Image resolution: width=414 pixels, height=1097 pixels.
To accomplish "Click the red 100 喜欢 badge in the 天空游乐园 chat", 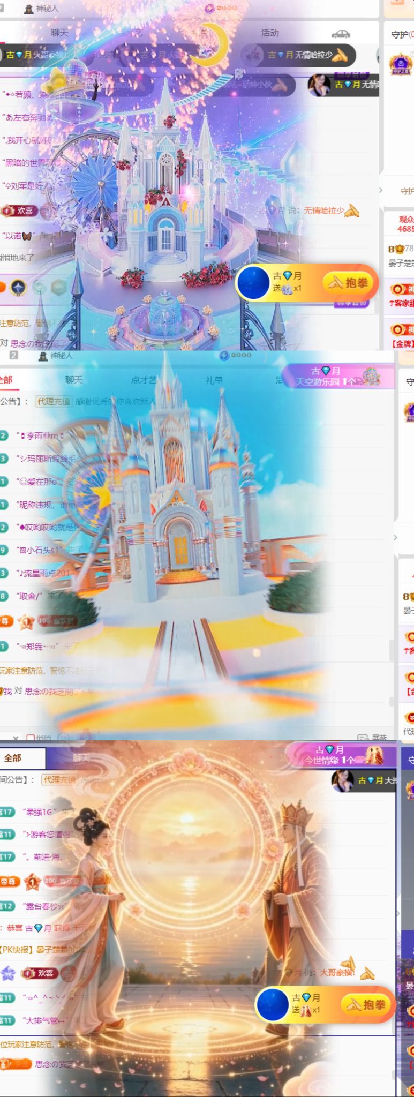I will (56, 621).
